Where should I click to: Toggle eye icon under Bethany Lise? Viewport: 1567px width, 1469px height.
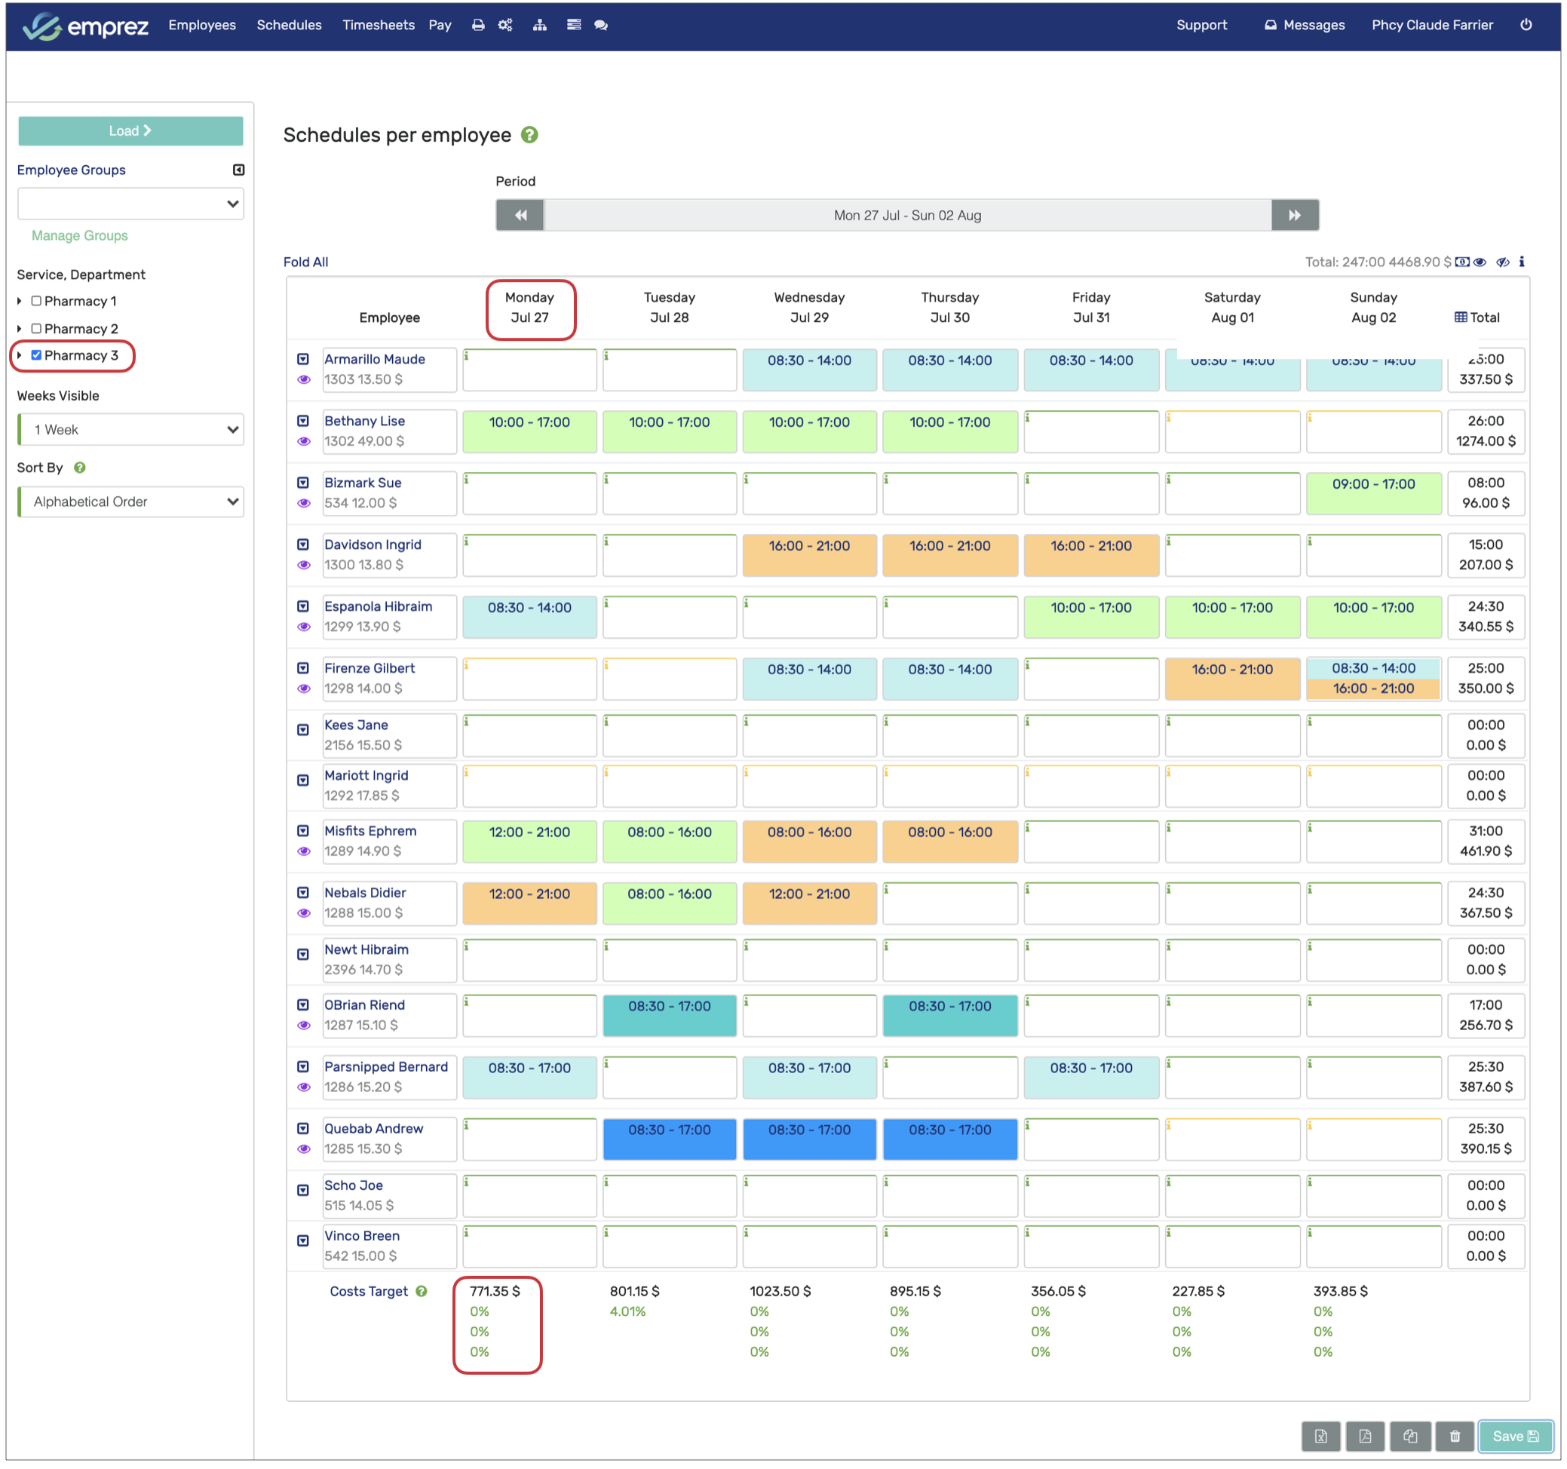point(303,441)
